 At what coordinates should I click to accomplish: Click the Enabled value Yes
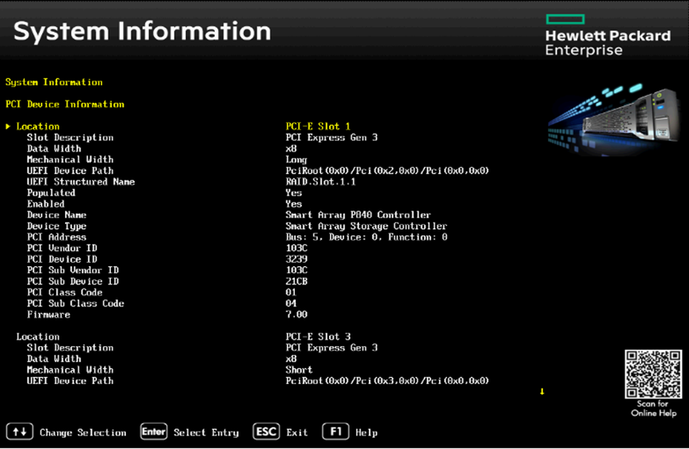293,204
